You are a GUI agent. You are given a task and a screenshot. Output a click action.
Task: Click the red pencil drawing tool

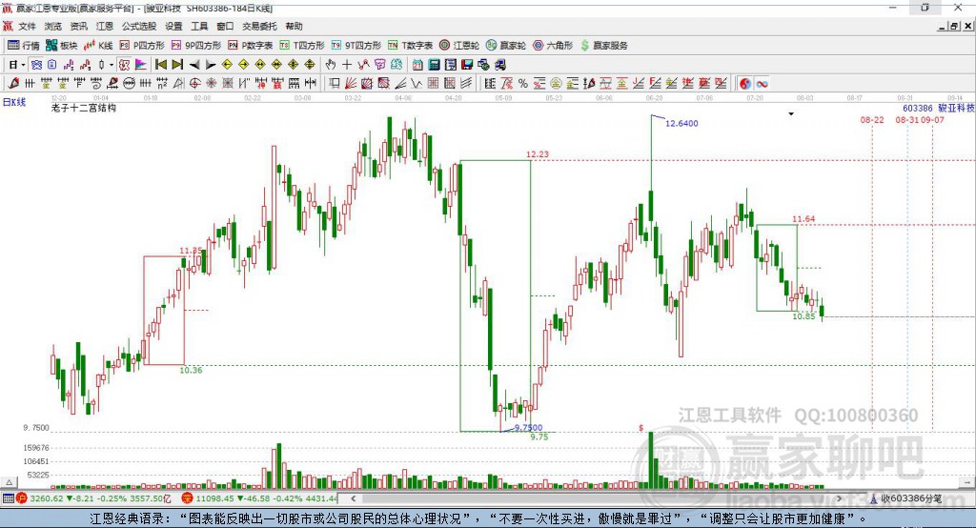[13, 83]
